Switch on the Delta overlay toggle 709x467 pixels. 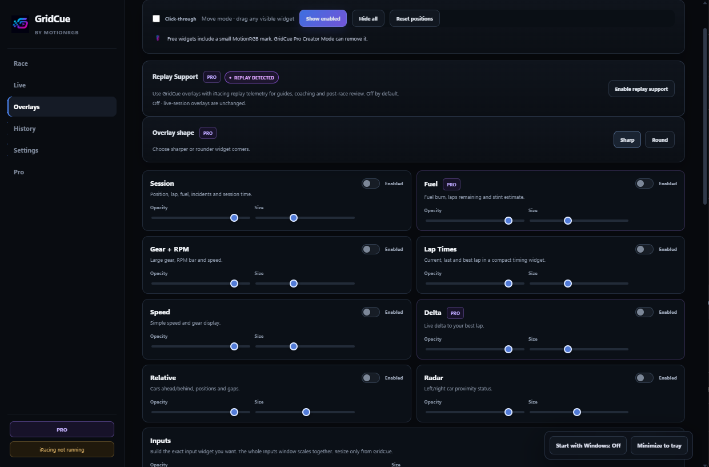(x=644, y=312)
